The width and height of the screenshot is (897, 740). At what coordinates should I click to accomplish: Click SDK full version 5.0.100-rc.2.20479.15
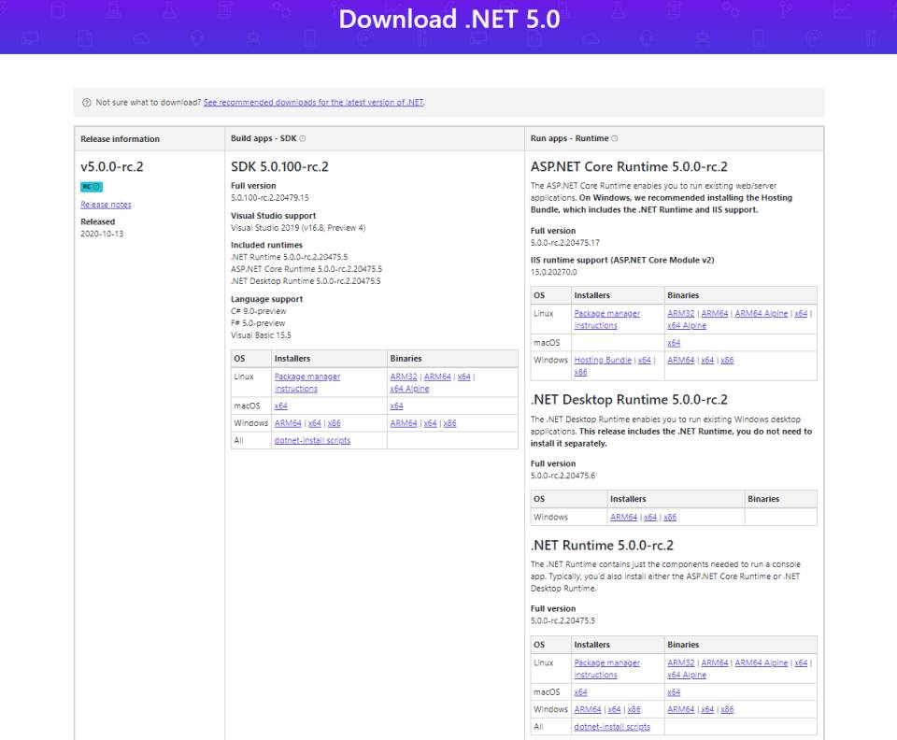[x=270, y=198]
